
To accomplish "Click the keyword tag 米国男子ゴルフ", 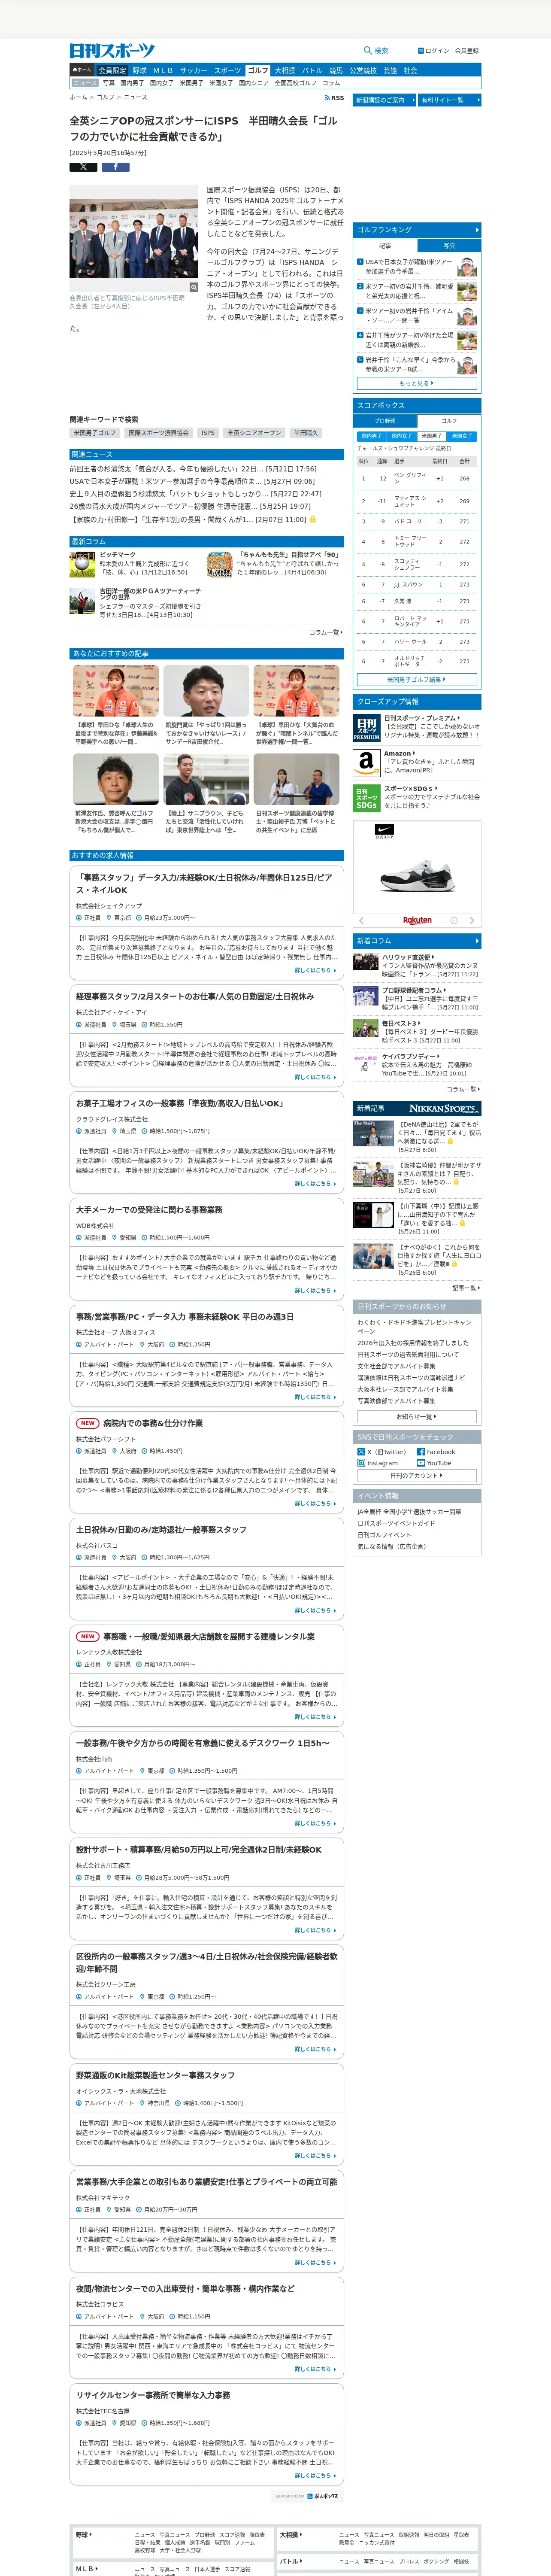I will [94, 433].
